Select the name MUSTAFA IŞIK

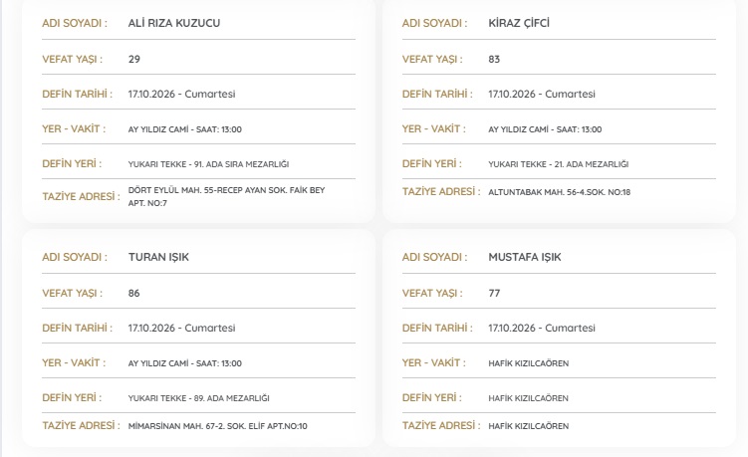(x=524, y=257)
